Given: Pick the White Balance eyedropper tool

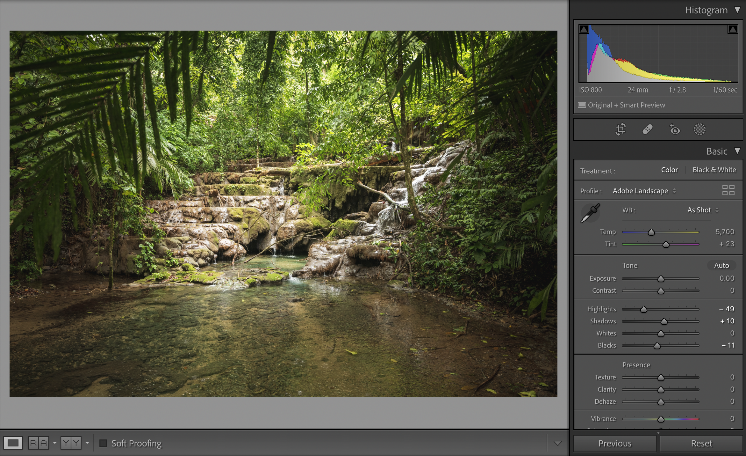Looking at the screenshot, I should [590, 213].
